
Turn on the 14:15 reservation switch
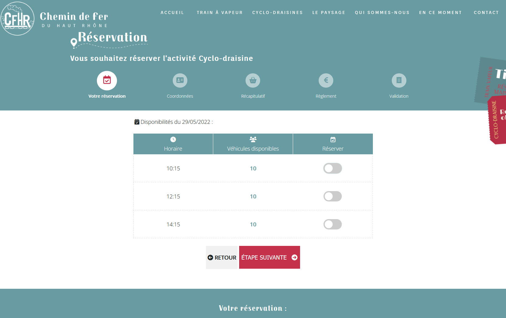(x=332, y=224)
